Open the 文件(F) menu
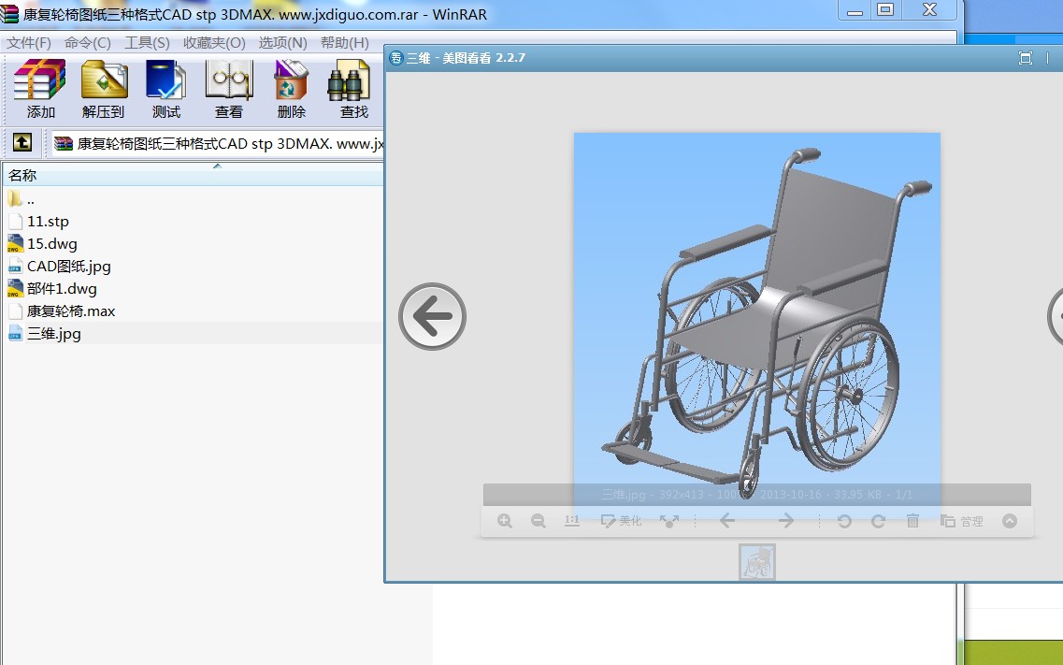This screenshot has width=1063, height=665. click(x=29, y=43)
